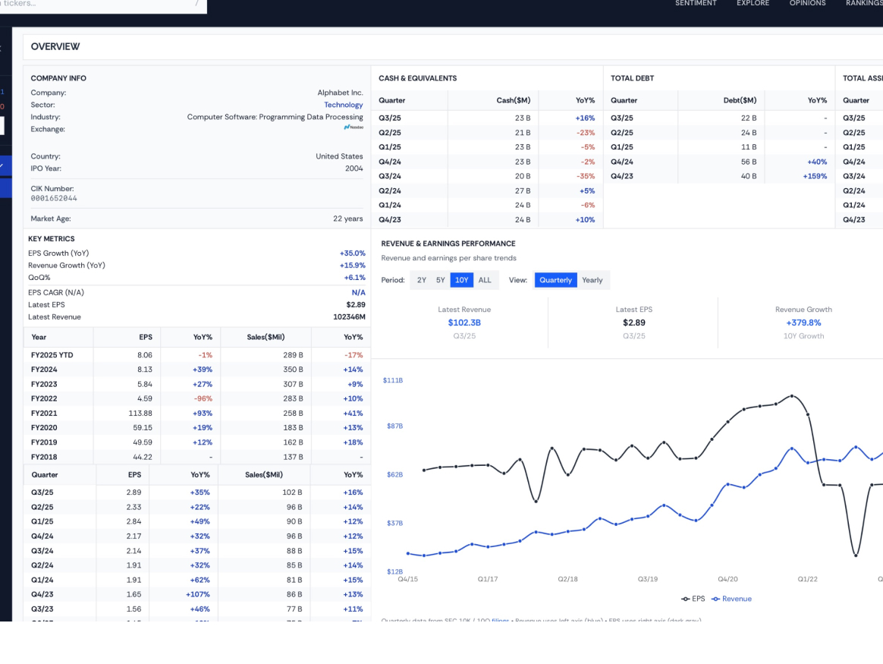883x664 pixels.
Task: Select the 2Y period button
Action: pyautogui.click(x=422, y=279)
